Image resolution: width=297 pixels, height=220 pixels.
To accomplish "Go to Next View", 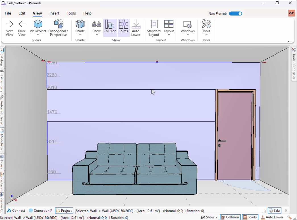I will point(9,28).
